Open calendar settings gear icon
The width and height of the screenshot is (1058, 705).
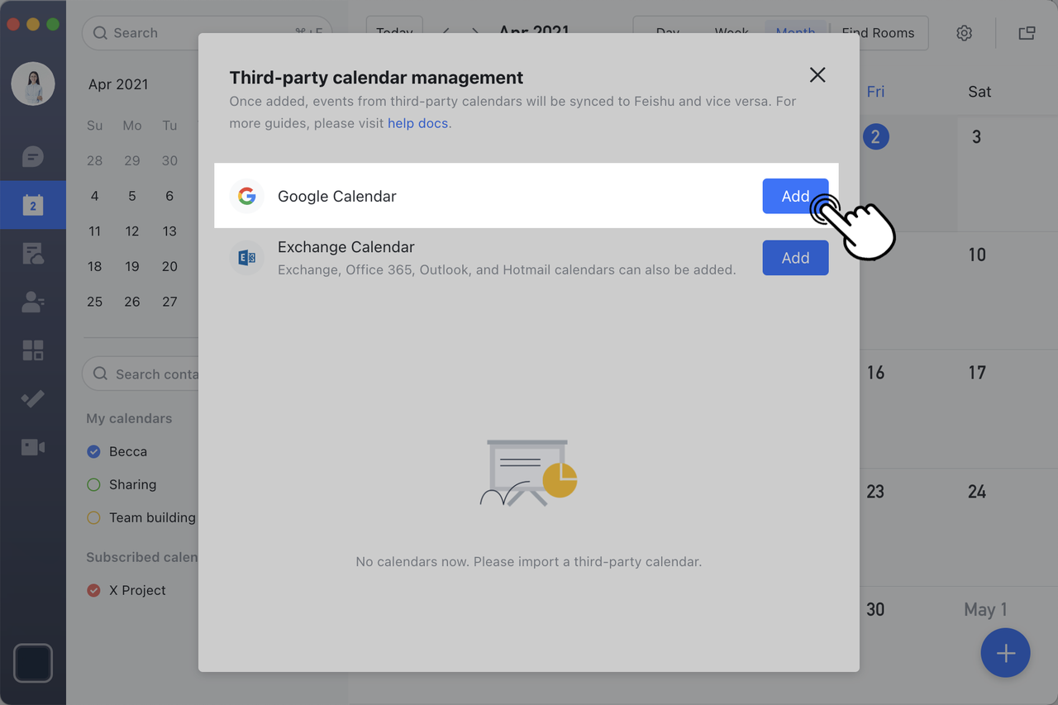964,33
